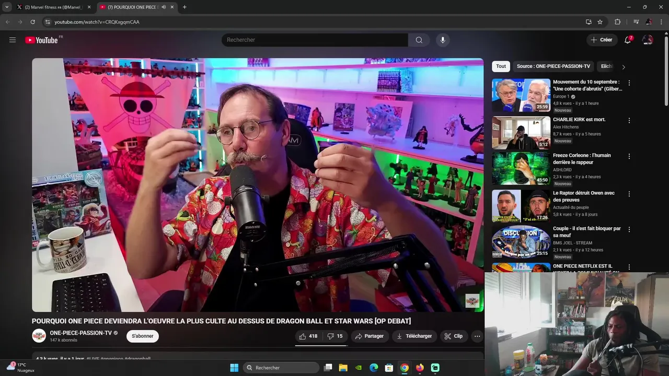
Task: Click the Télécharger button
Action: pos(414,336)
